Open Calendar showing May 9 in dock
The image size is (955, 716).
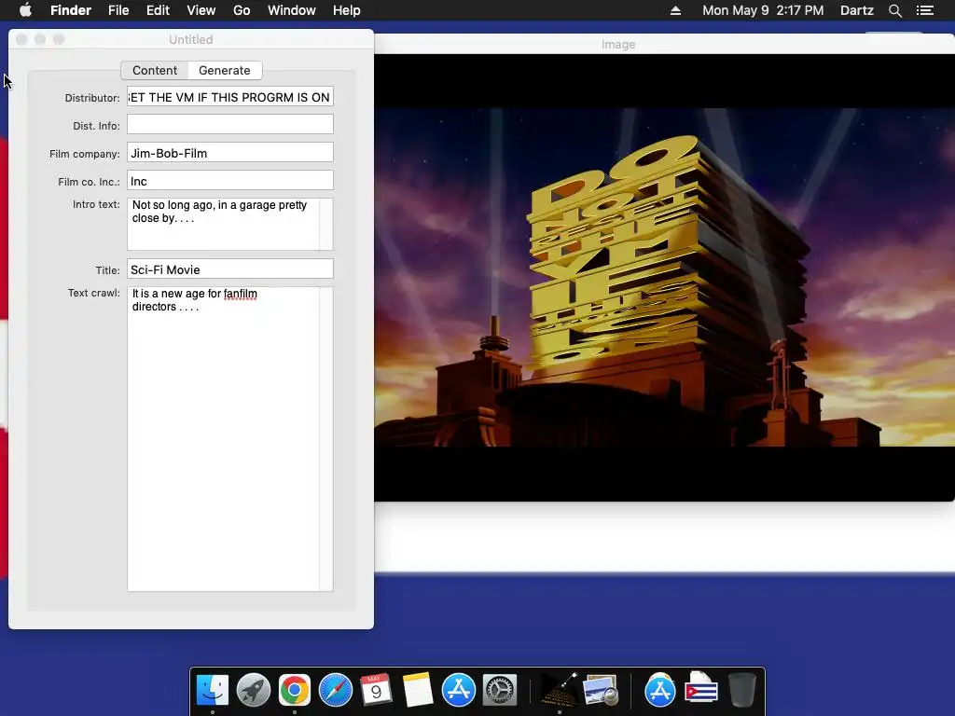coord(376,690)
